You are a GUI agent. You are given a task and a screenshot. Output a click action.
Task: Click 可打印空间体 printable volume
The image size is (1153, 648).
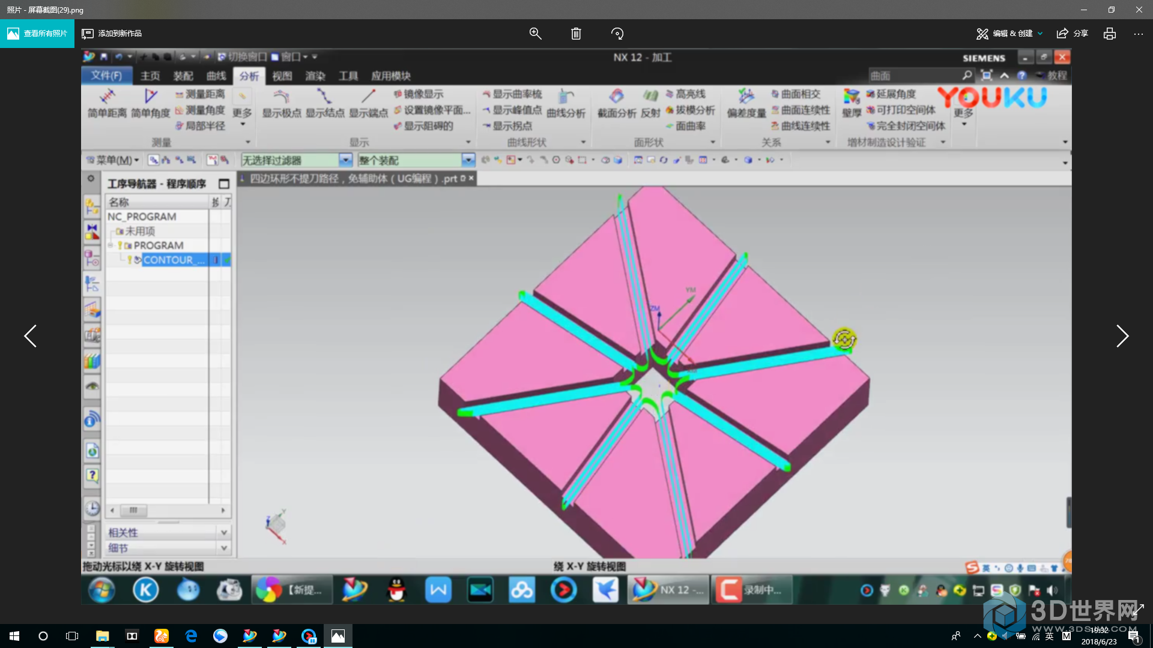click(x=901, y=110)
